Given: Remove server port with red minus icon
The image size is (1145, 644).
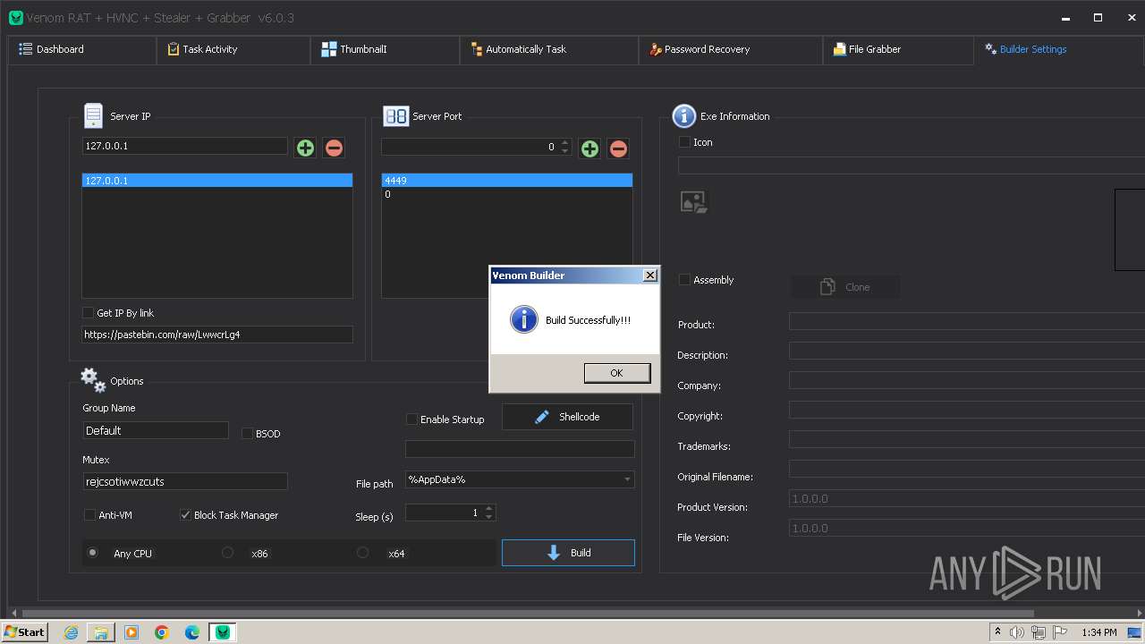Looking at the screenshot, I should pyautogui.click(x=618, y=148).
